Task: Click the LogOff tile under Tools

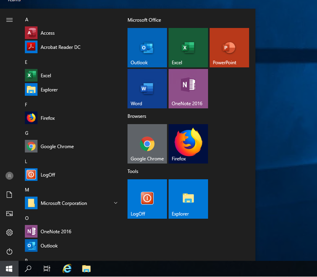Action: (147, 199)
